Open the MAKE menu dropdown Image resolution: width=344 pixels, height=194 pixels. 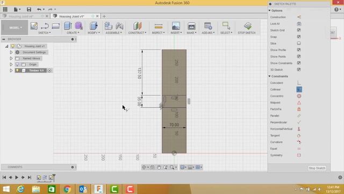click(x=191, y=32)
